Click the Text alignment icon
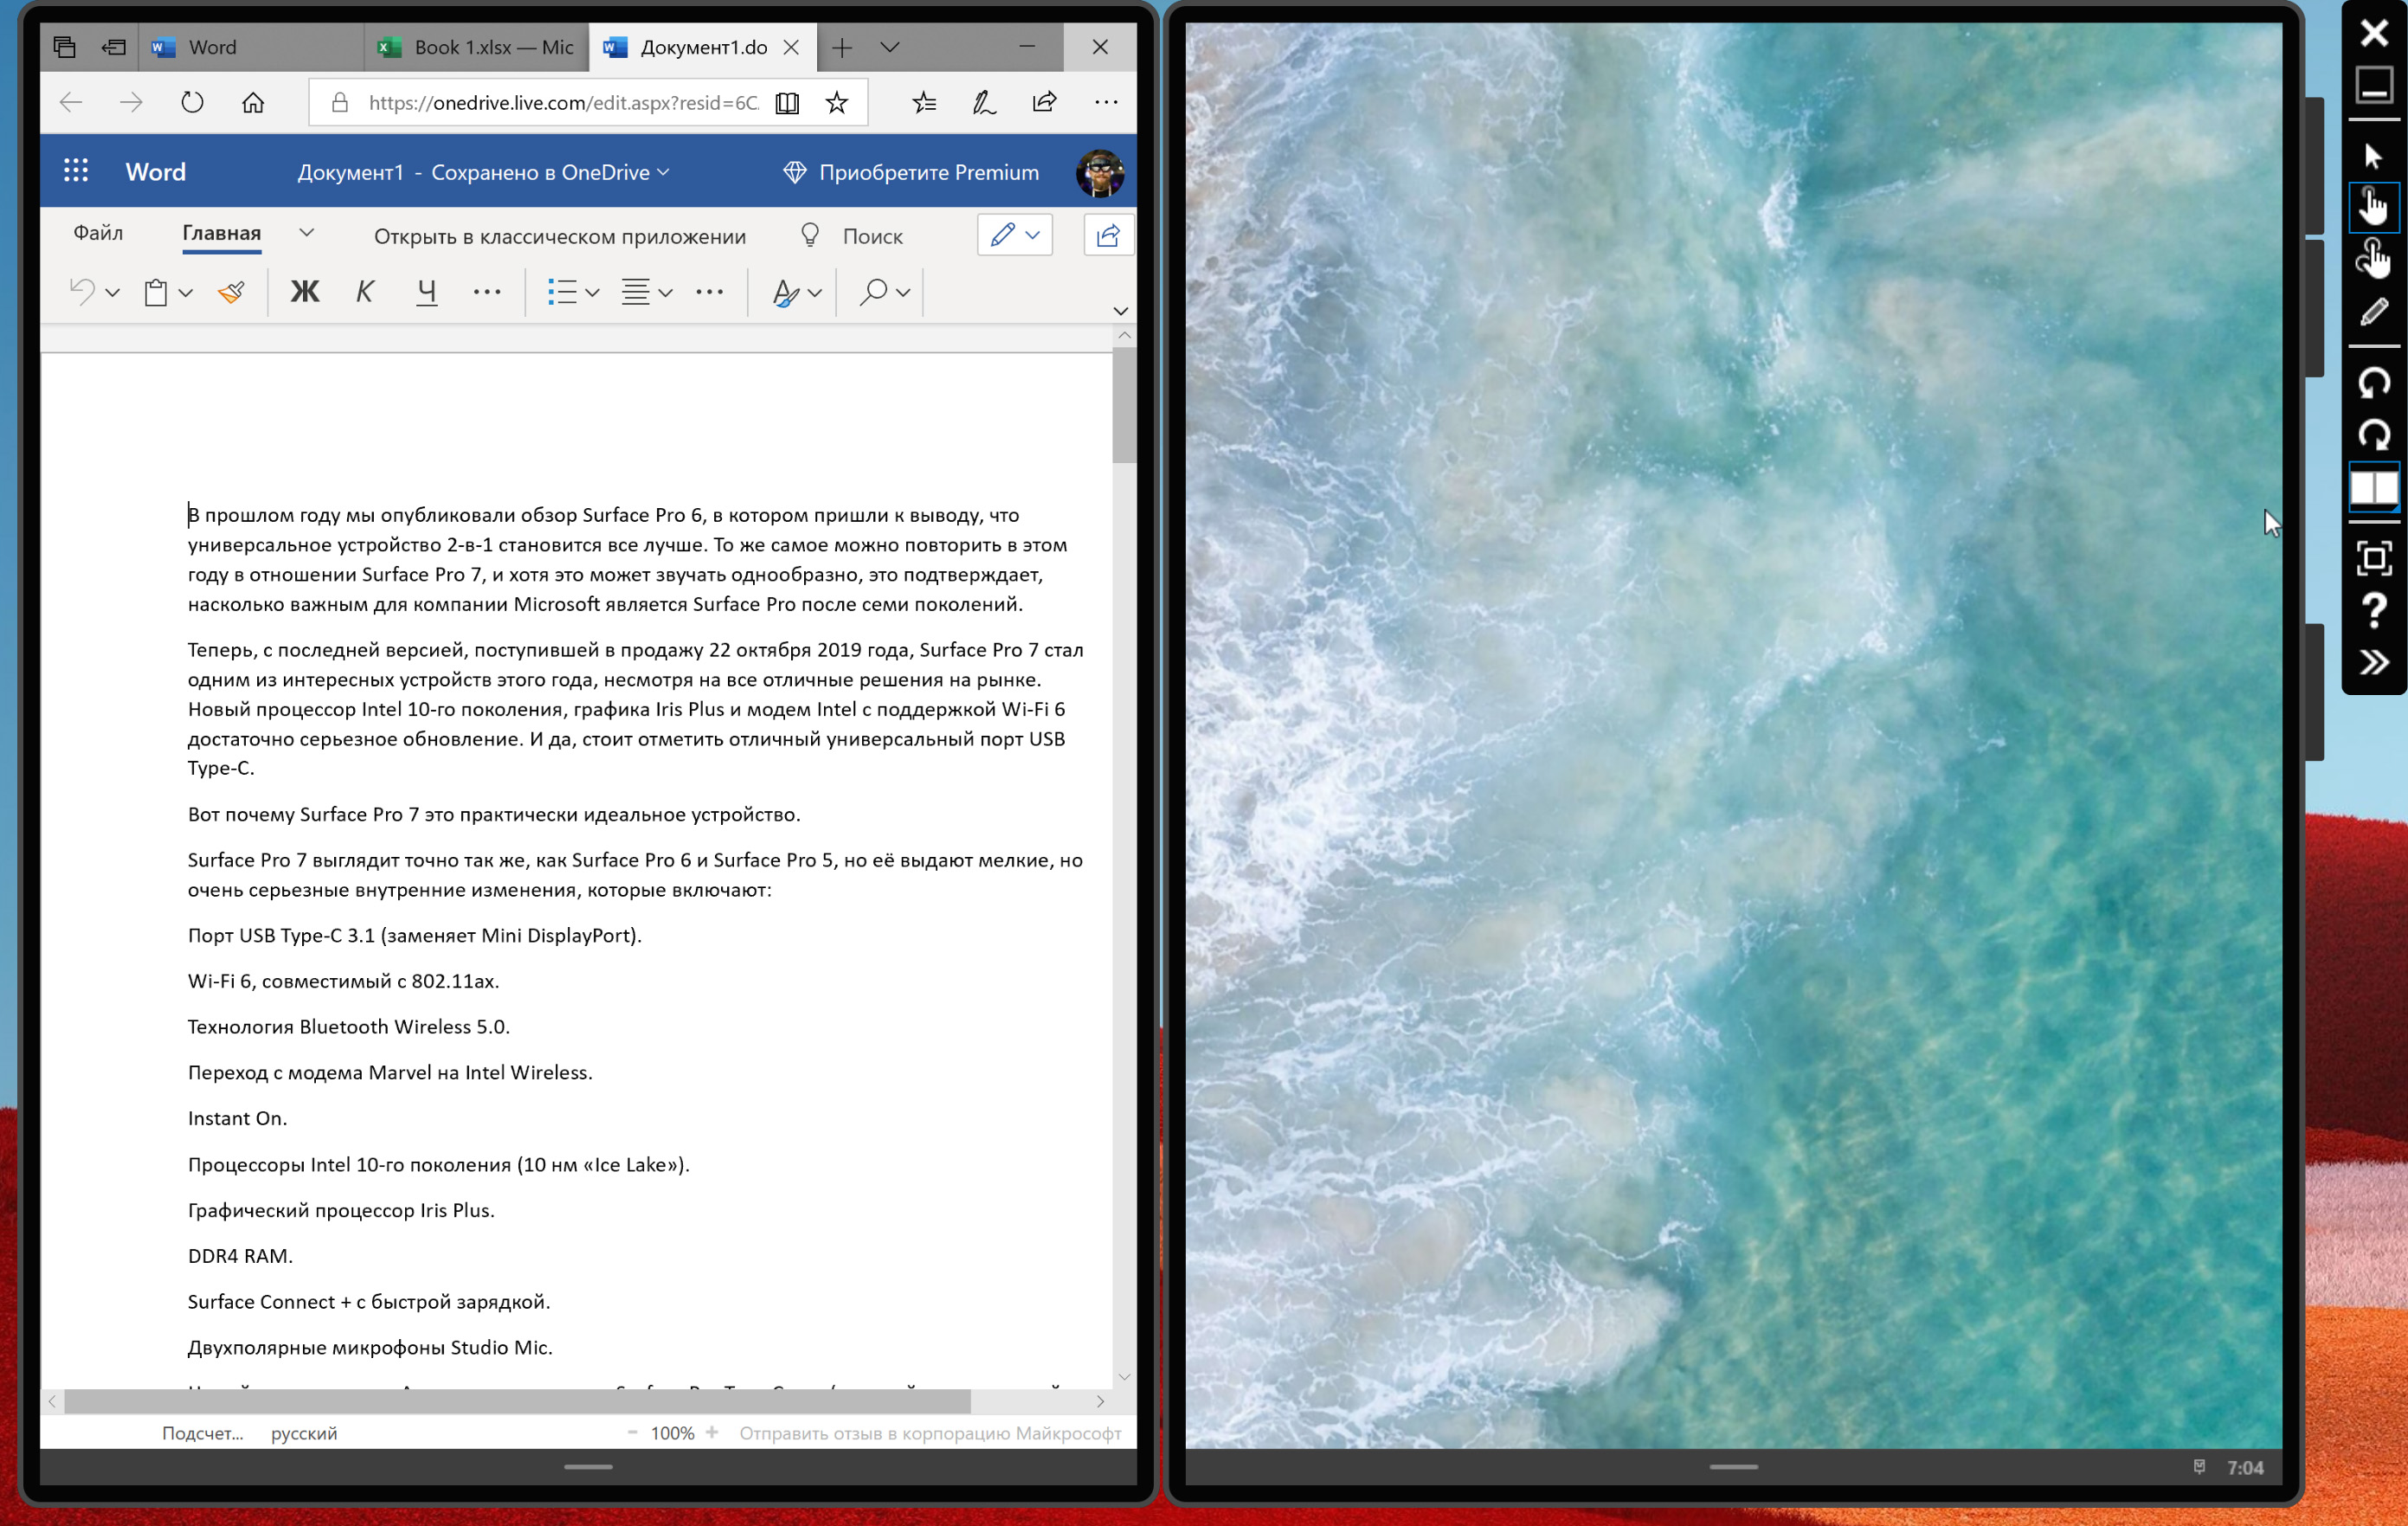 (641, 292)
